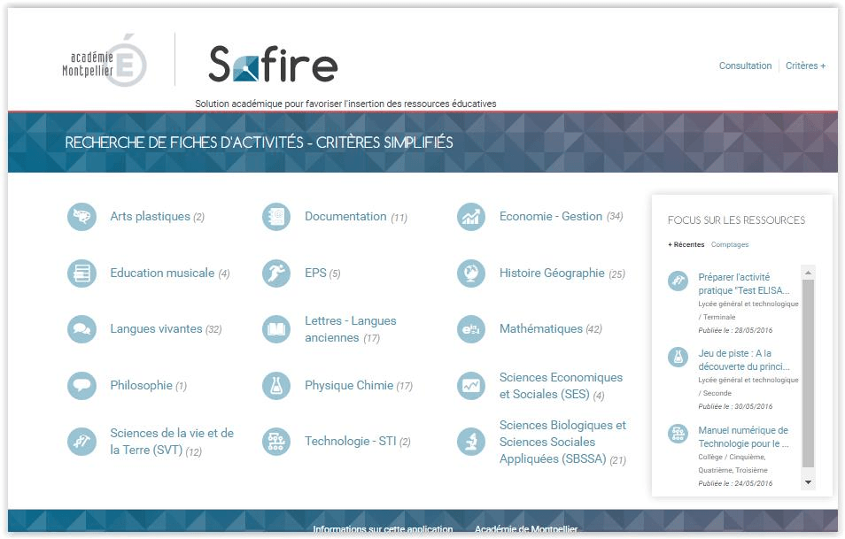
Task: Switch to the Comptages tab
Action: coord(730,244)
